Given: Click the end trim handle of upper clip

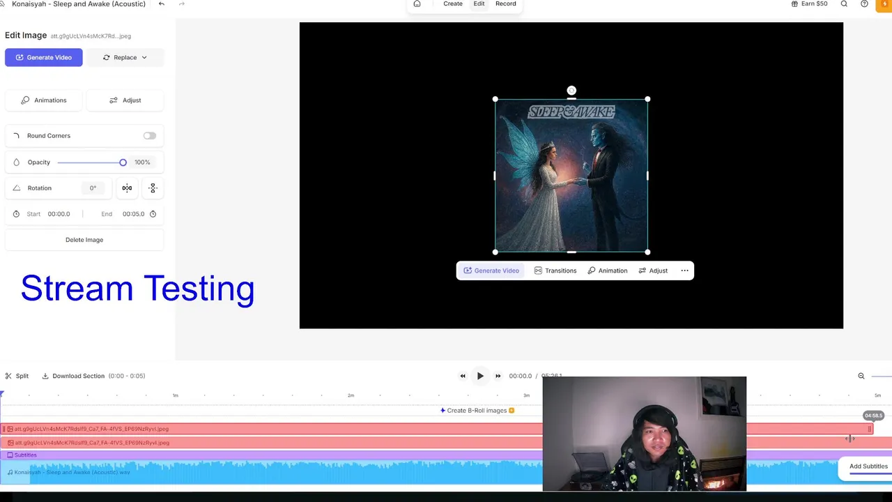Looking at the screenshot, I should coord(870,429).
